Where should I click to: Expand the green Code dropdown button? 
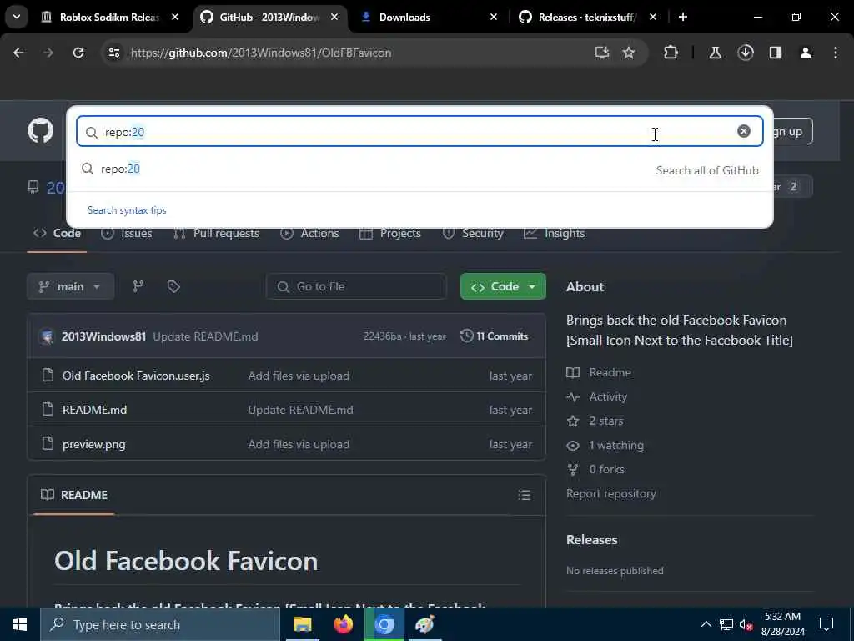click(503, 287)
